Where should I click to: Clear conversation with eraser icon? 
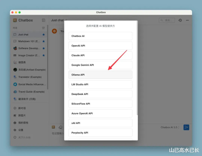[x=60, y=127]
